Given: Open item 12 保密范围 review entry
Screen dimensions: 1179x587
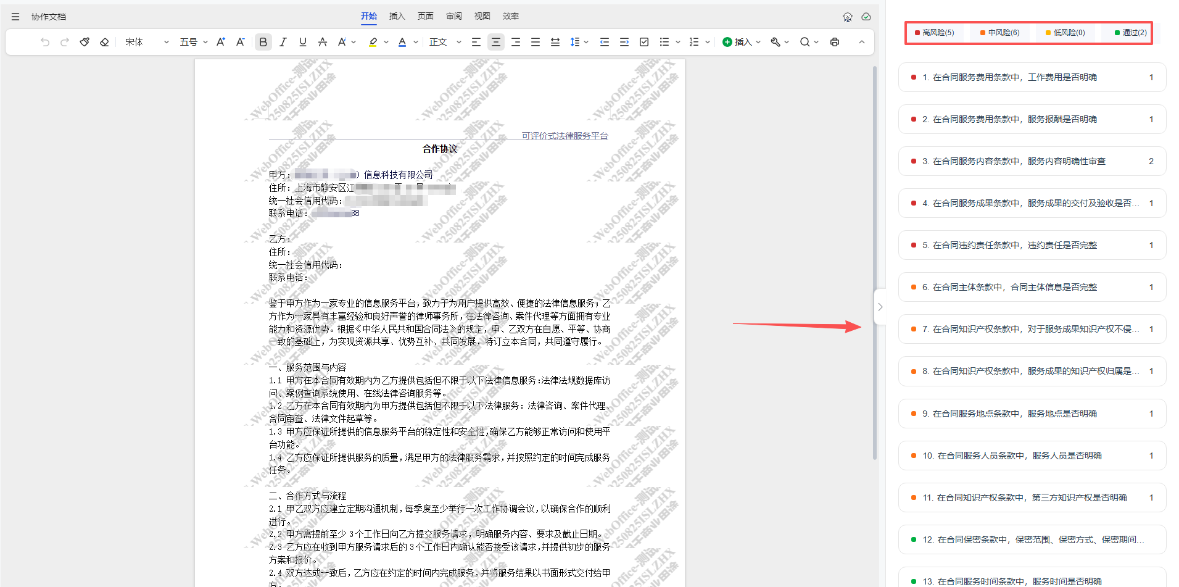Looking at the screenshot, I should click(1032, 539).
